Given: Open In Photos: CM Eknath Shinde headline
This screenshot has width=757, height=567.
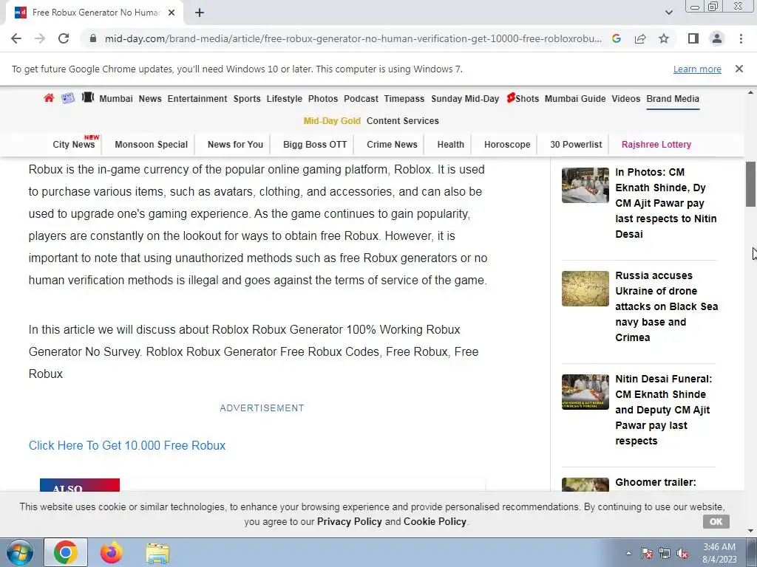Looking at the screenshot, I should click(666, 203).
